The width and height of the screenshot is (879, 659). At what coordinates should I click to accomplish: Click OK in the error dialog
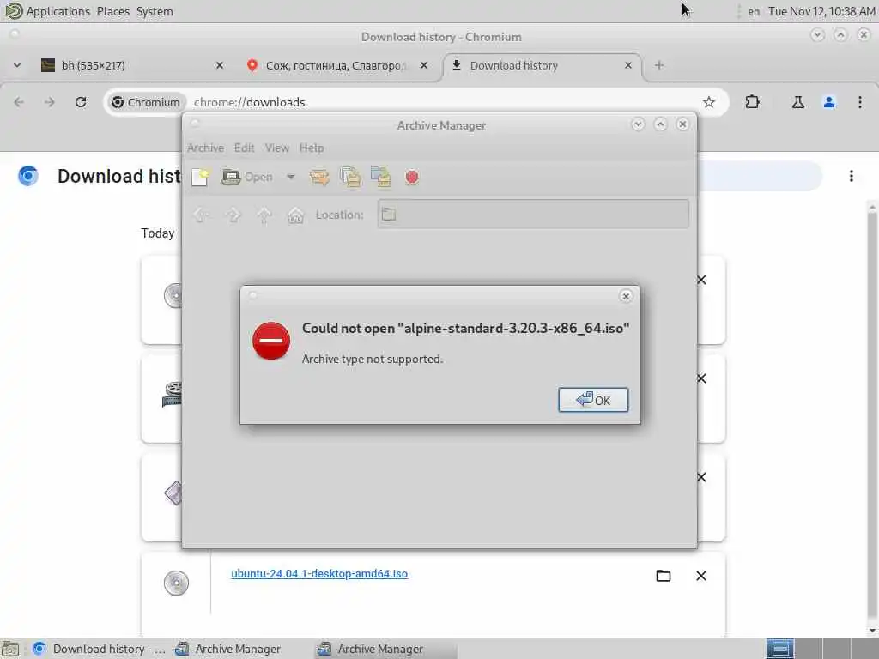593,400
